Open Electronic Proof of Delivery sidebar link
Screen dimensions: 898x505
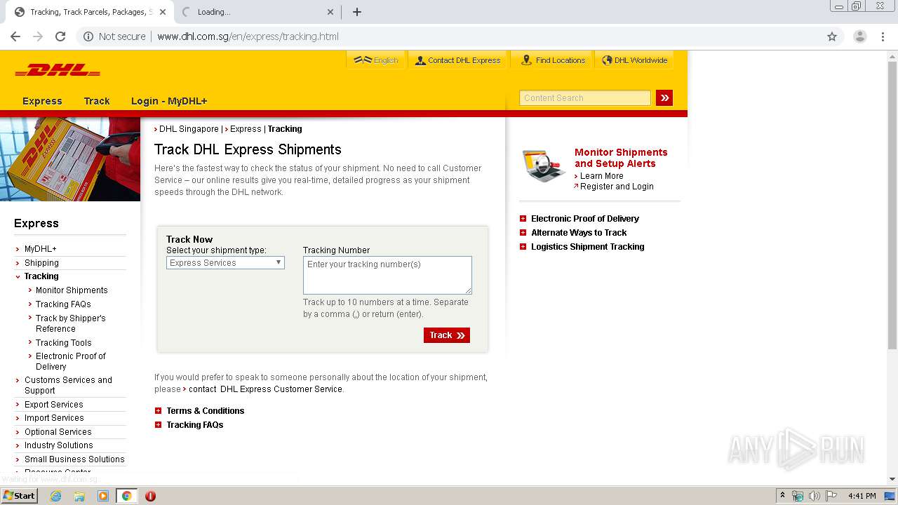coord(71,361)
